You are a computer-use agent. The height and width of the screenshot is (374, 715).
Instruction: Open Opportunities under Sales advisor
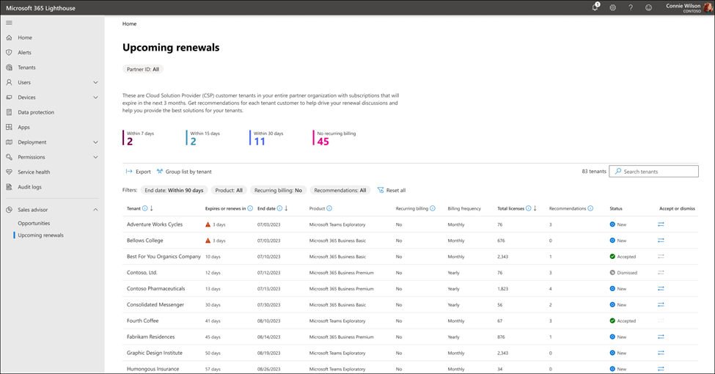coord(34,223)
